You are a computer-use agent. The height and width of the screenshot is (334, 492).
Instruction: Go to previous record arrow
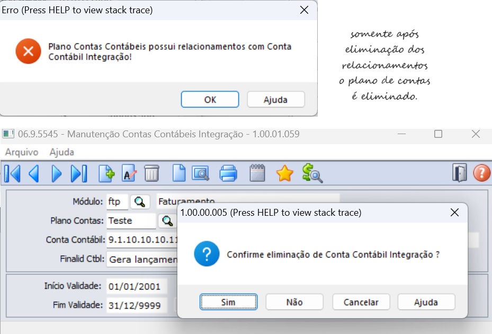(34, 174)
